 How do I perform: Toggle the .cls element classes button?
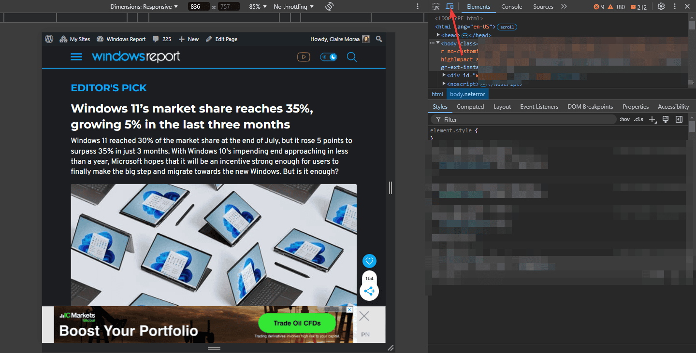(638, 119)
